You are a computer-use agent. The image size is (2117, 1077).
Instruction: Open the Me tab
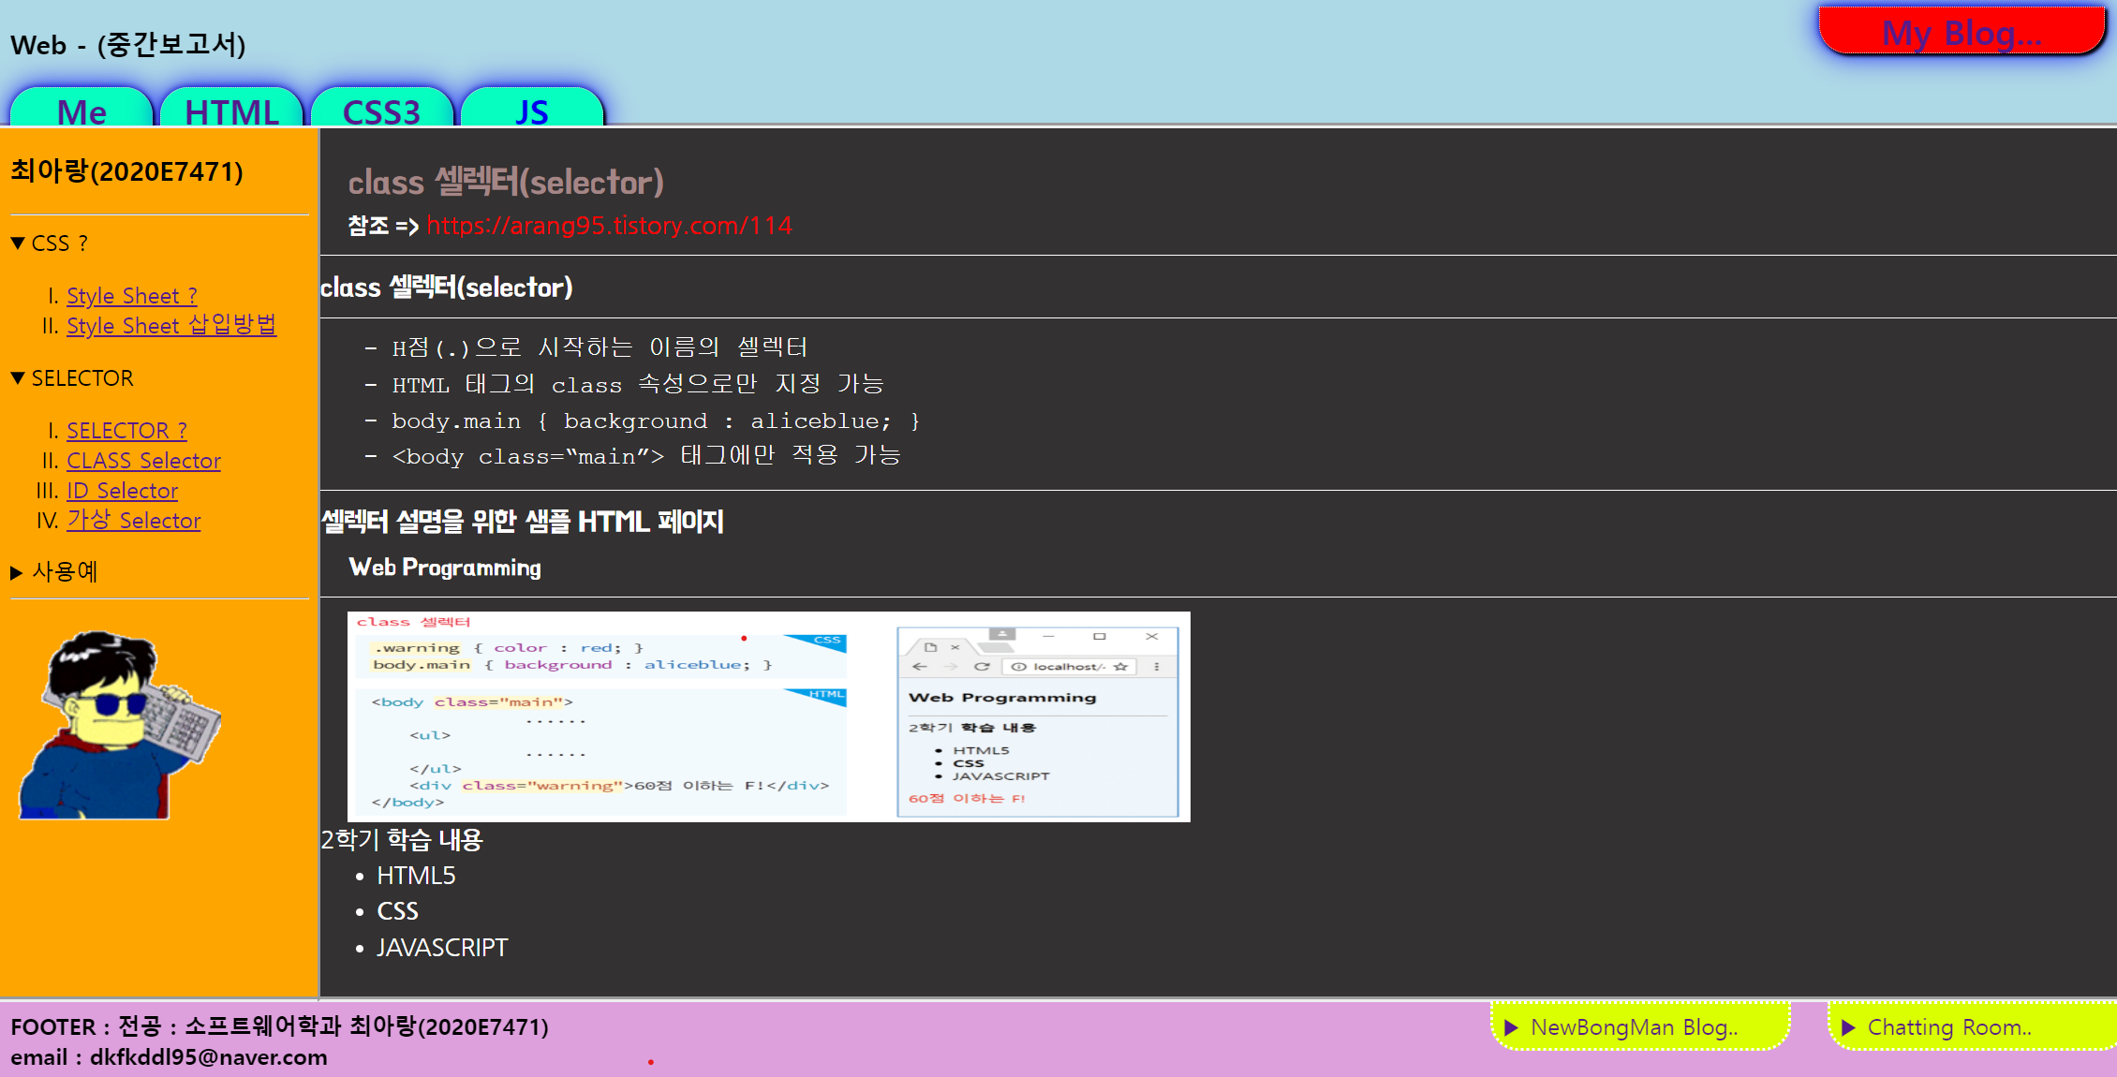[81, 111]
